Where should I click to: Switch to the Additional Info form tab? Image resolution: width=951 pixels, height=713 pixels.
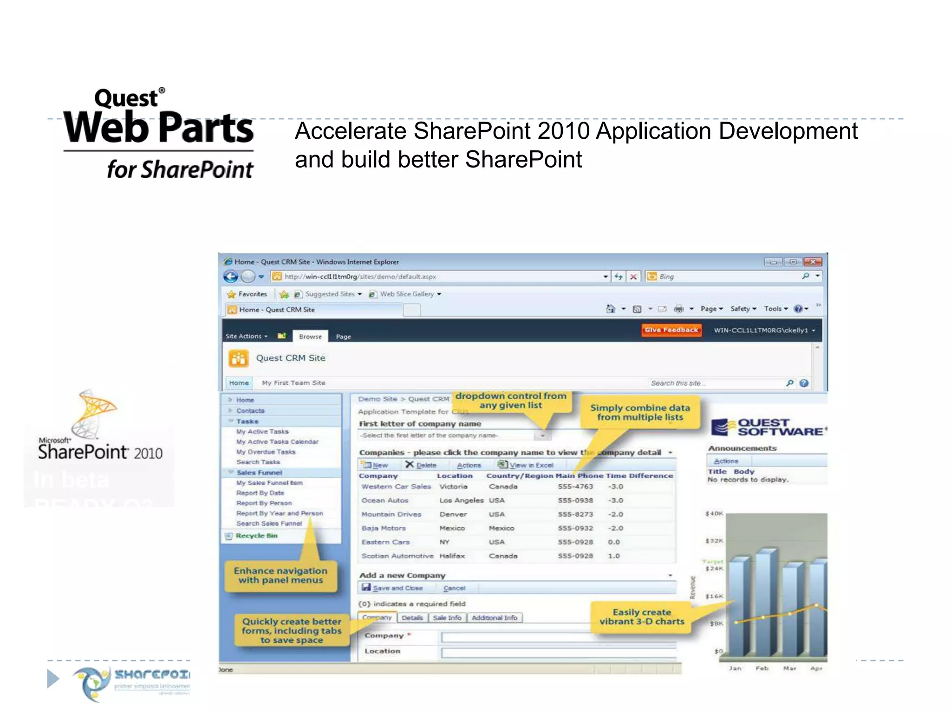(495, 618)
